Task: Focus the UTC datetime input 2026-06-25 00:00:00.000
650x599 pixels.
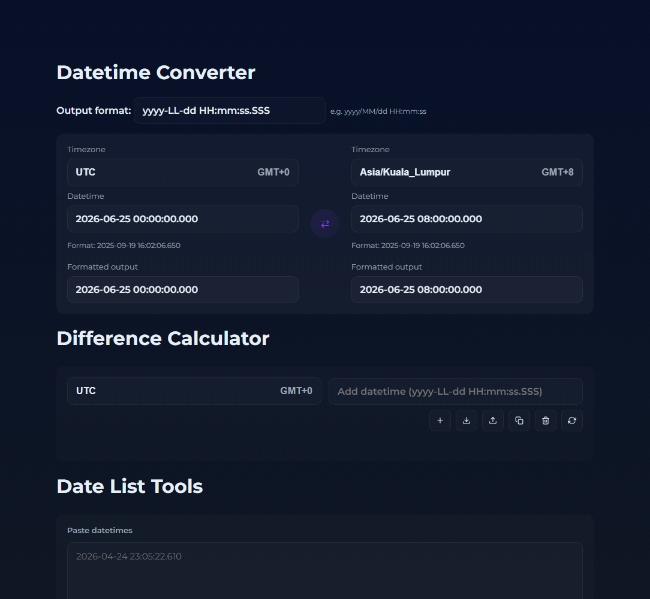Action: click(183, 219)
